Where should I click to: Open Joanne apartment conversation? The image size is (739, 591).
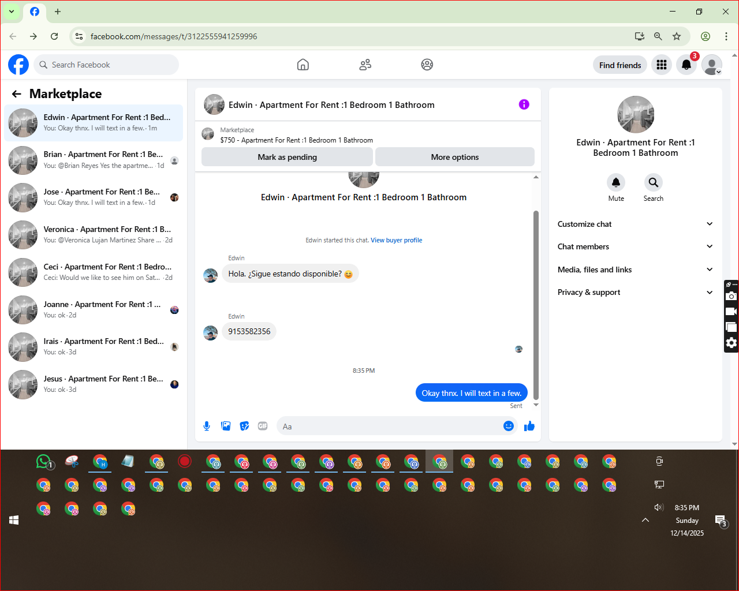pos(94,309)
